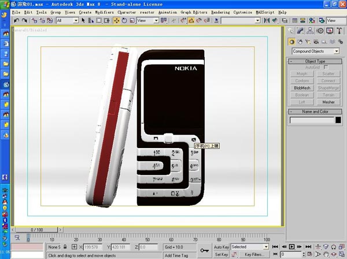Image resolution: width=347 pixels, height=259 pixels.
Task: Open the Modifiers menu
Action: coord(104,12)
